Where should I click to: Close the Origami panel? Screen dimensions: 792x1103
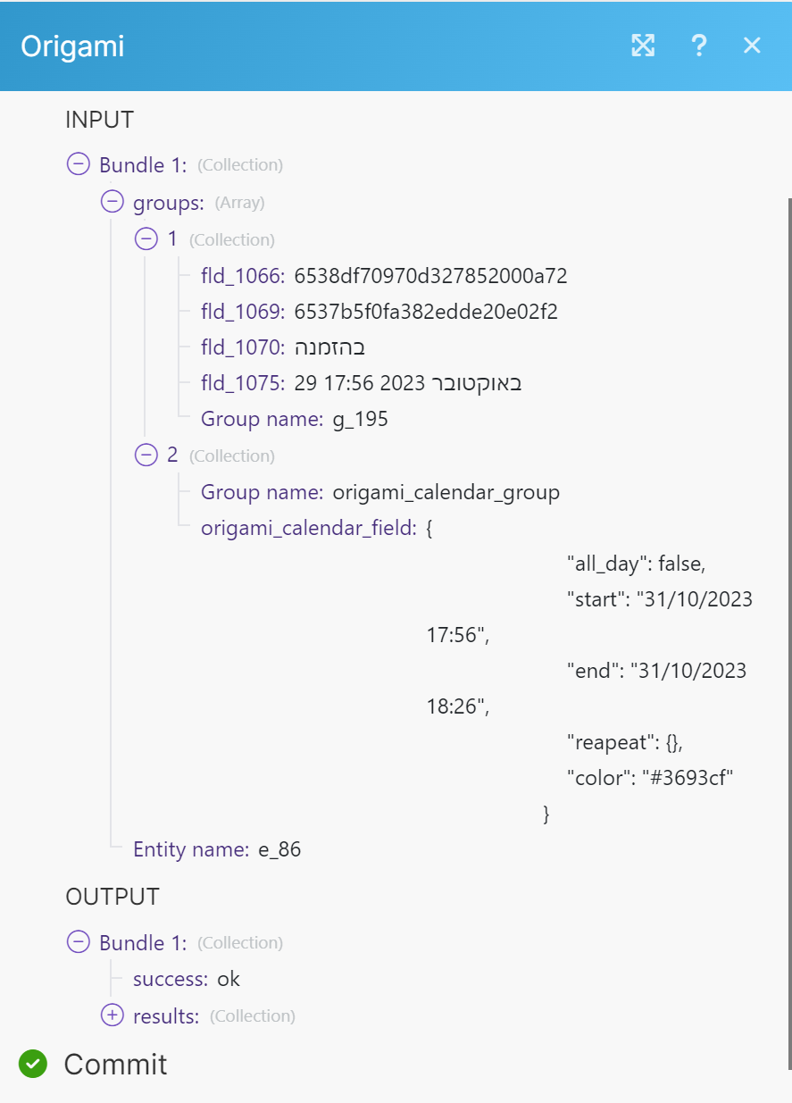pos(752,46)
